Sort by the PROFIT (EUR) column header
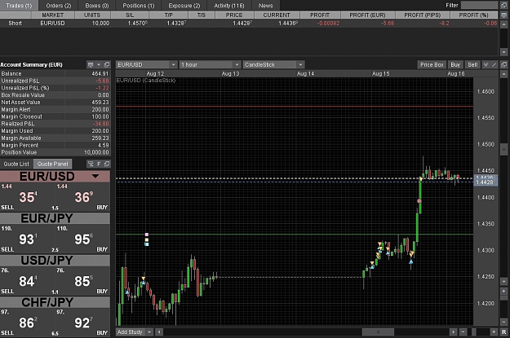 [367, 15]
